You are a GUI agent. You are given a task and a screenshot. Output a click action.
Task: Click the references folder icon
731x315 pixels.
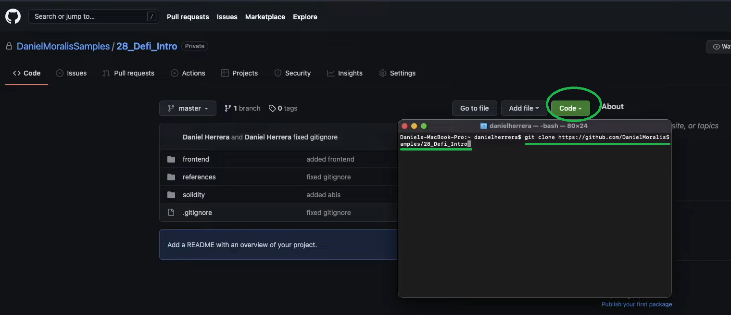[171, 177]
